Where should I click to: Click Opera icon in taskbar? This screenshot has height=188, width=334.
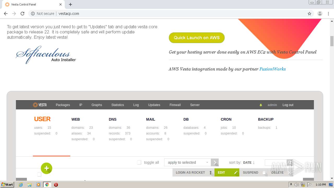pos(56,185)
